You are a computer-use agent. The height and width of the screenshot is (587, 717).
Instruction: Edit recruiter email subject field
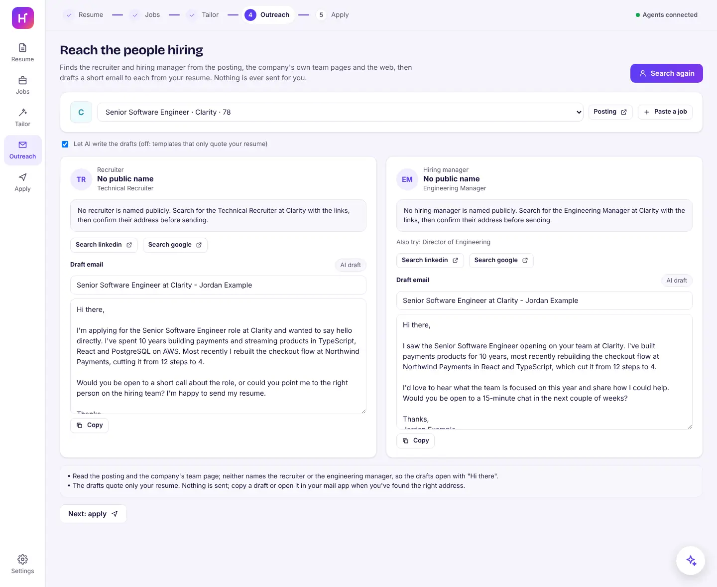(x=218, y=285)
